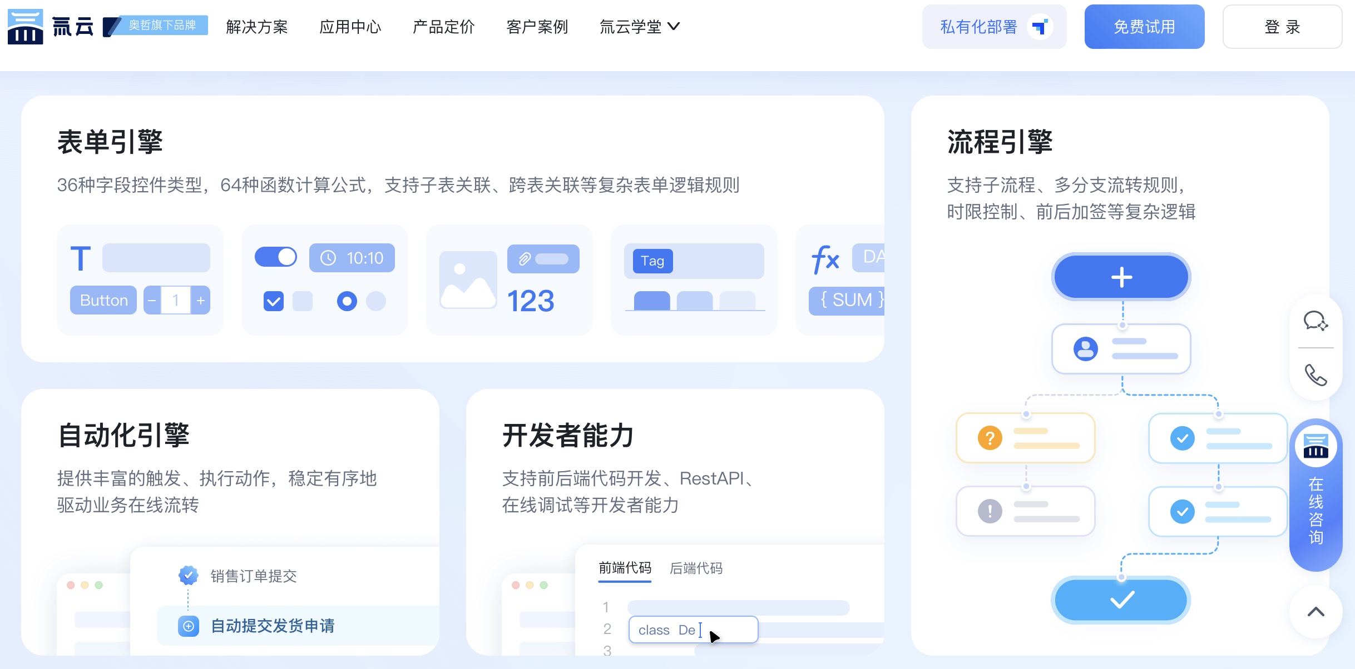Click the plus stepper increment button
This screenshot has height=669, width=1355.
[x=201, y=301]
